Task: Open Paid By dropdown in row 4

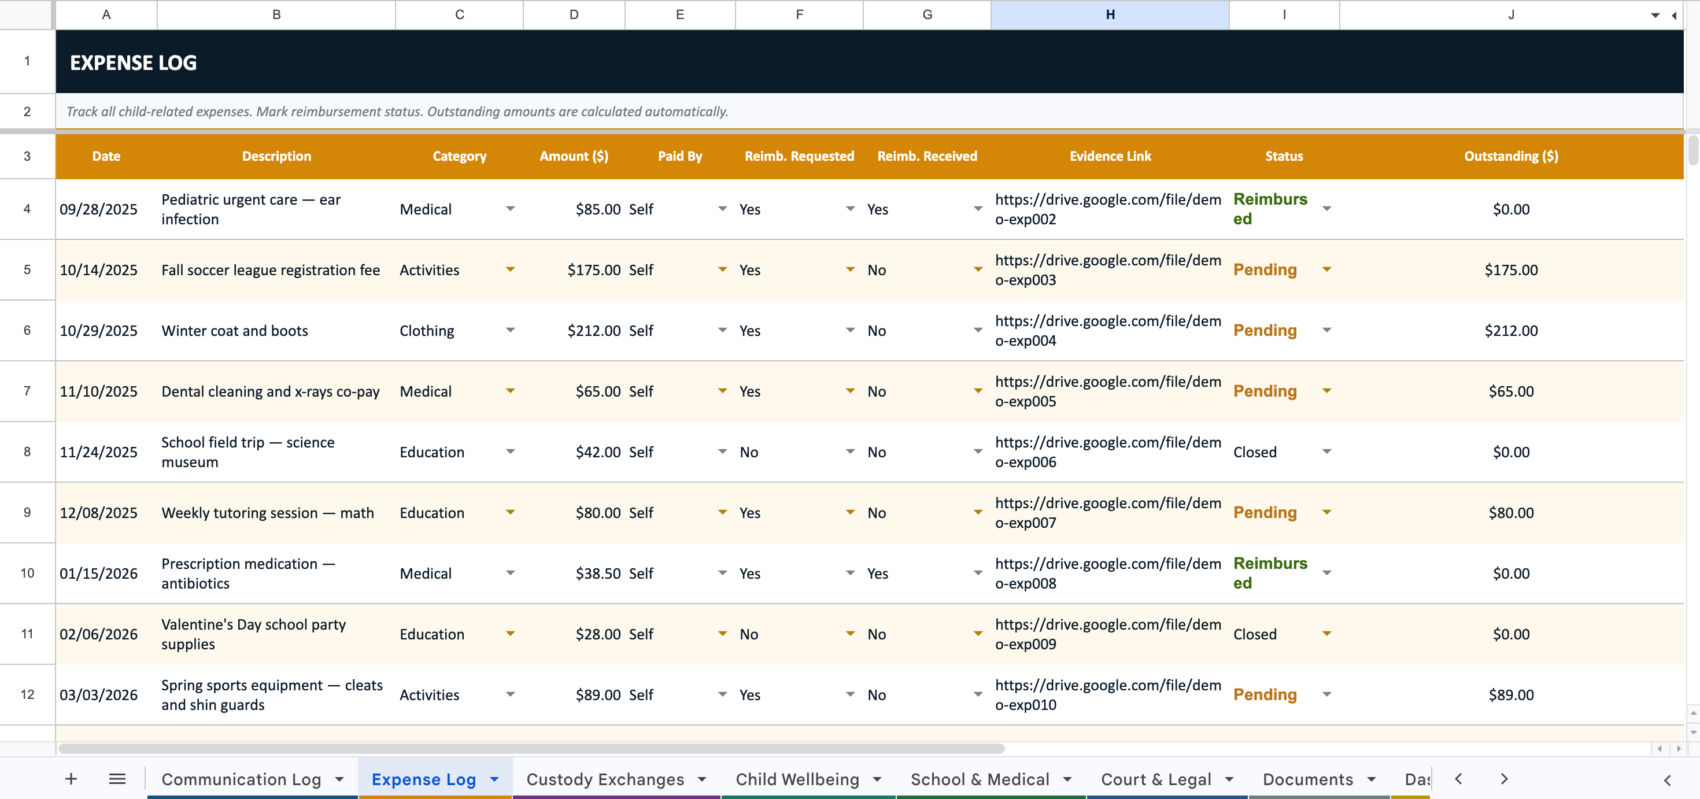Action: click(x=723, y=209)
